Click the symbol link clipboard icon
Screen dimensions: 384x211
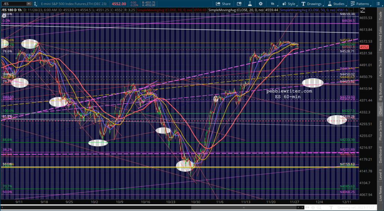[x=35, y=4]
